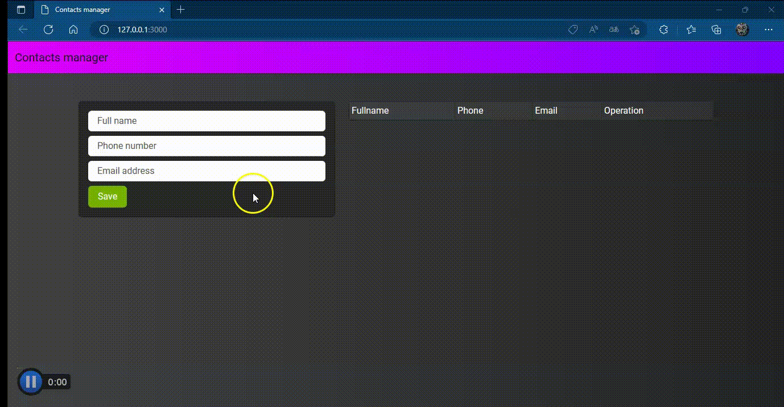
Task: Close the Contacts manager tab
Action: [x=162, y=10]
